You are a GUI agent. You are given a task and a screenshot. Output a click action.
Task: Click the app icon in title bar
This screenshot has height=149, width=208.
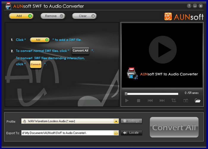coord(9,6)
